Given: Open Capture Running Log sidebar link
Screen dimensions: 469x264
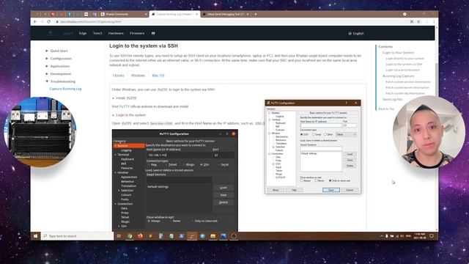Looking at the screenshot, I should (x=65, y=89).
